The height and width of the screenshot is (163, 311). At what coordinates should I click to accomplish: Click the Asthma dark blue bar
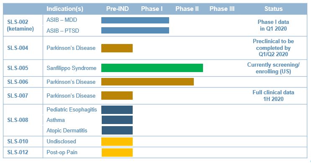pos(117,120)
